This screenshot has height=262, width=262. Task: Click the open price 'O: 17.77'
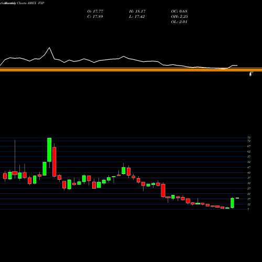tap(95, 12)
